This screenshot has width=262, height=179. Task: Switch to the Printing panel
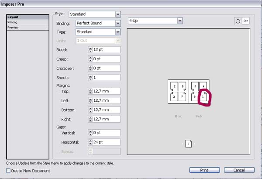28,22
